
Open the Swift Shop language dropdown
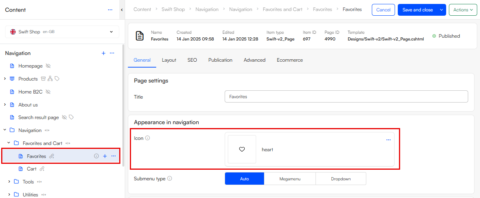coord(62,32)
